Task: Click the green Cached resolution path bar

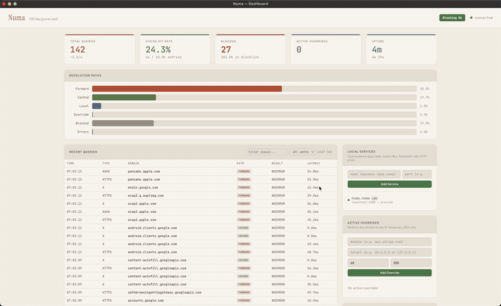Action: click(x=124, y=98)
